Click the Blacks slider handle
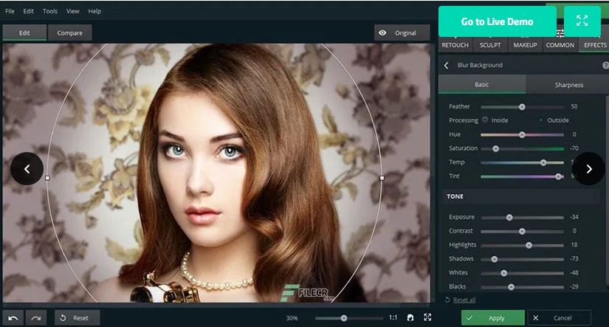The width and height of the screenshot is (609, 327). click(511, 287)
